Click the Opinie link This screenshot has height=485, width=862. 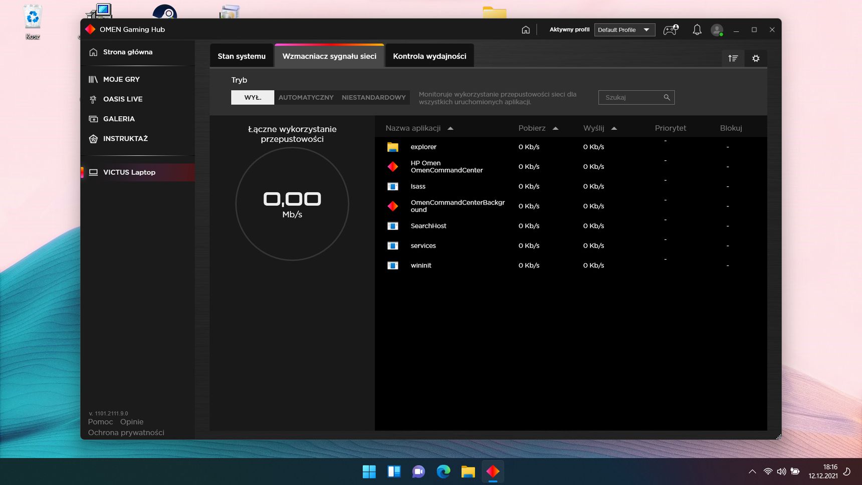point(132,422)
